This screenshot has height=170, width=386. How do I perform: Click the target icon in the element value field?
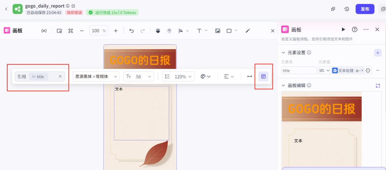click(x=368, y=70)
